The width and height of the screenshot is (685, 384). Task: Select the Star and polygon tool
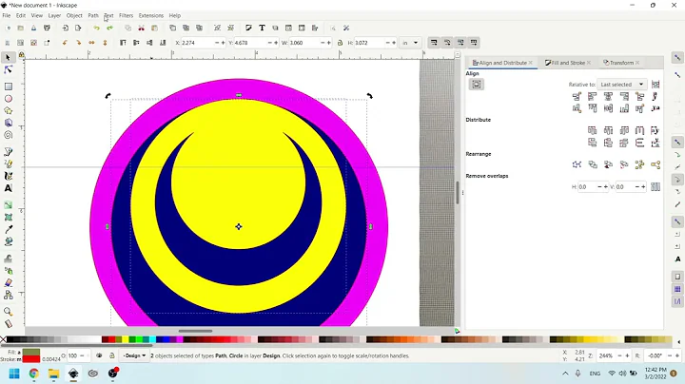[8, 111]
